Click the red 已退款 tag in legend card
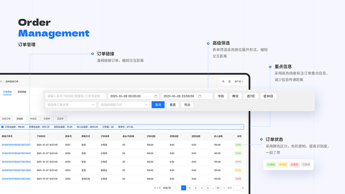Image resolution: width=345 pixels, height=194 pixels. 295,164
